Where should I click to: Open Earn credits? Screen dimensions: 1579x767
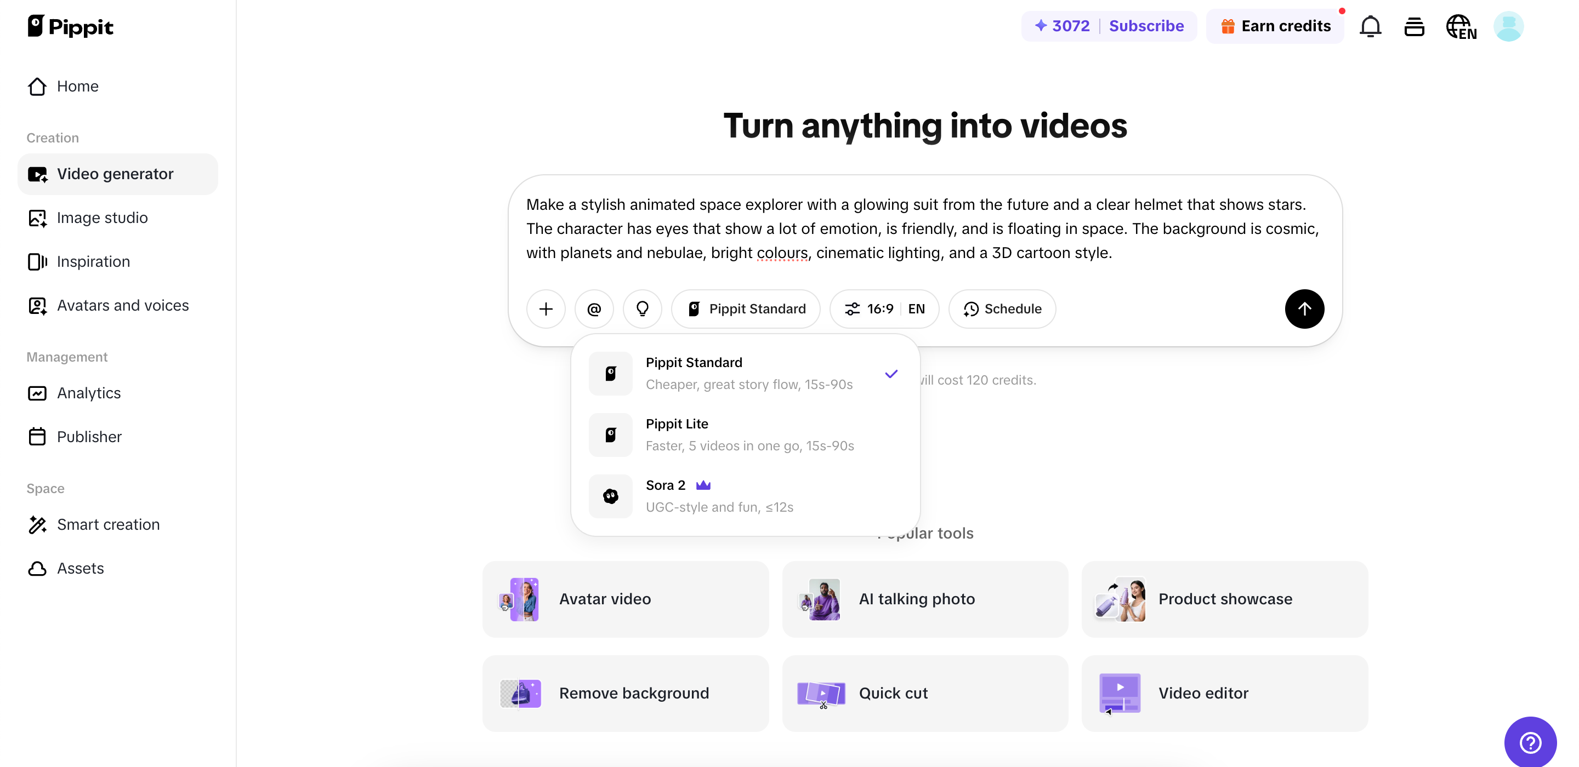click(1274, 26)
